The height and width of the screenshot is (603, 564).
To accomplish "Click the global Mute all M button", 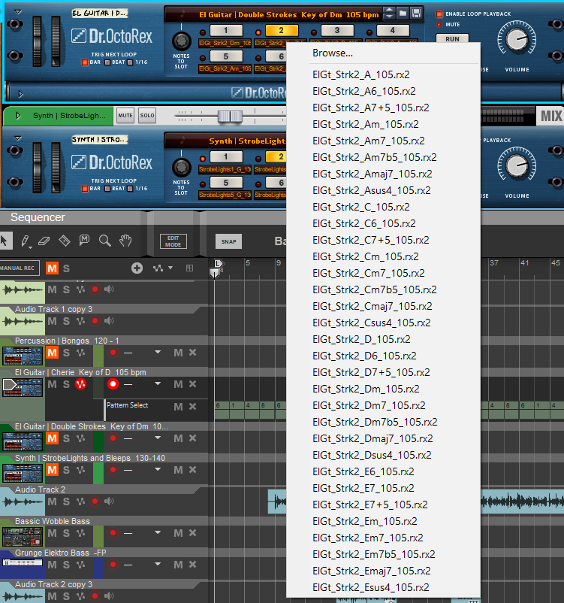I will (x=53, y=268).
